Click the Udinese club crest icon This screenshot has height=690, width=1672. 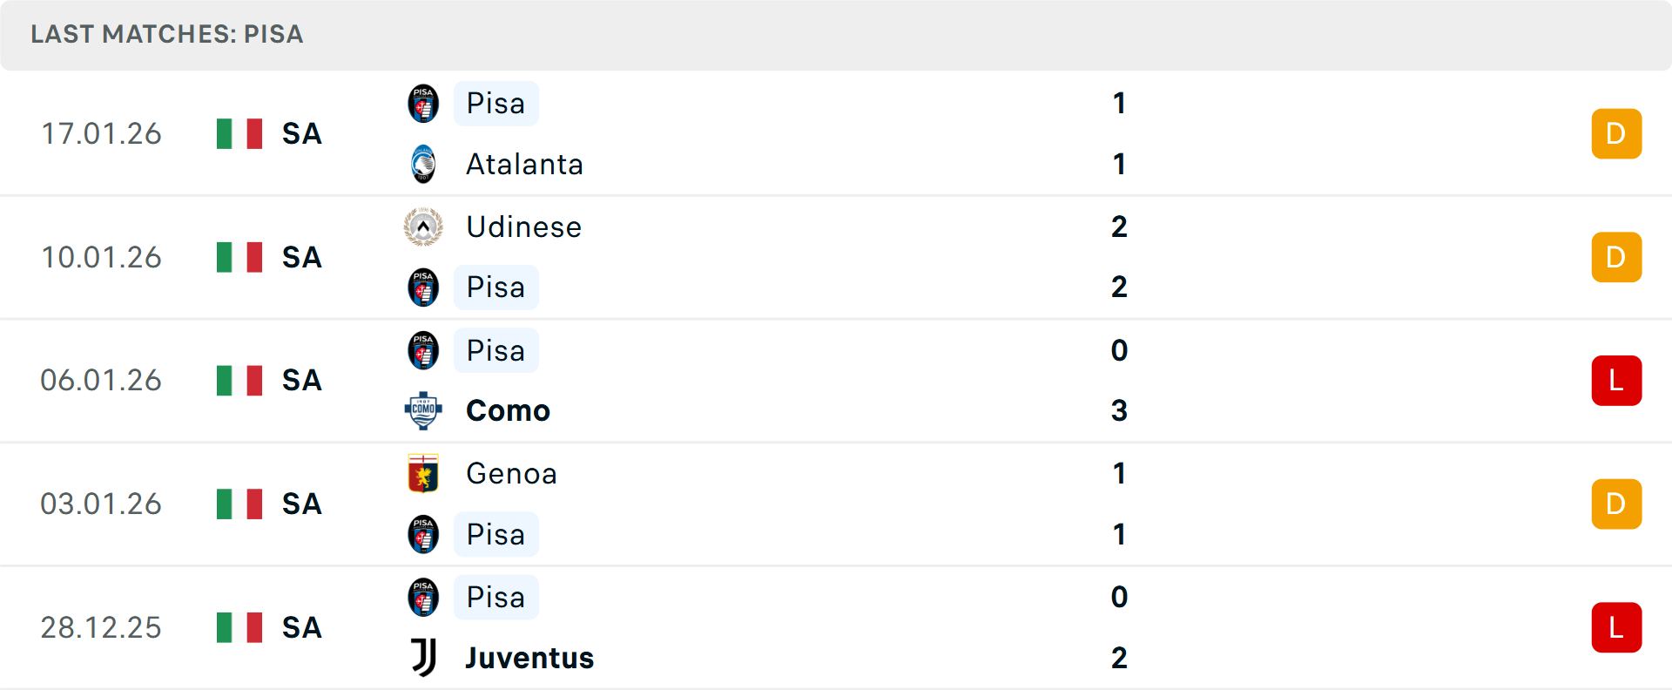[x=423, y=227]
